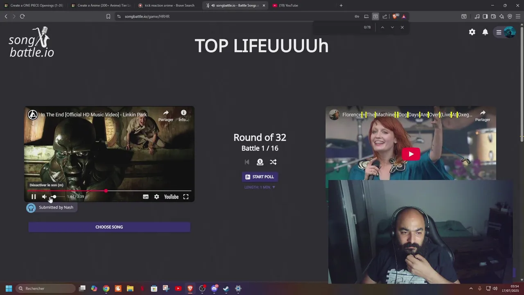Open Brave playlist music icon
This screenshot has width=524, height=295.
(x=477, y=16)
